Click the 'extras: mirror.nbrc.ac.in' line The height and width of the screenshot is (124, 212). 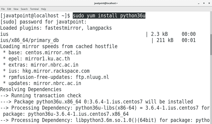41,65
